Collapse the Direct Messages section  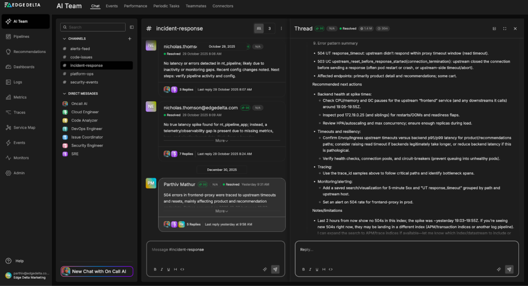[x=64, y=94]
